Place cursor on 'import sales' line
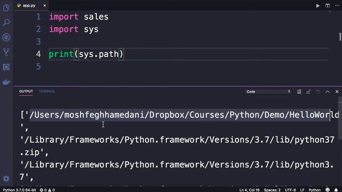 tap(79, 17)
